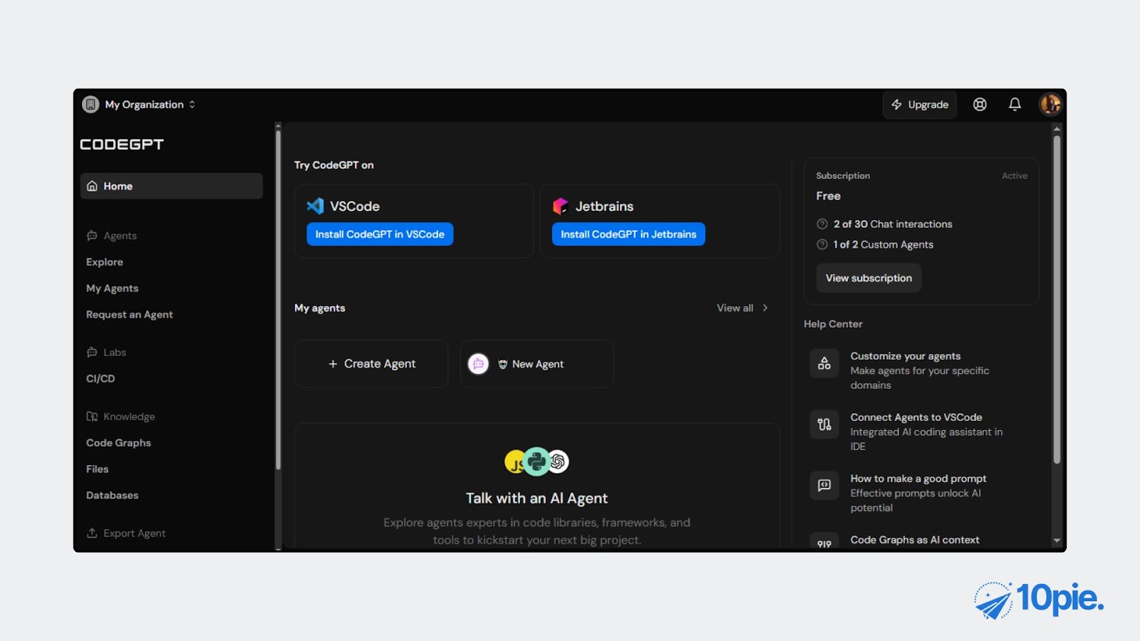The height and width of the screenshot is (641, 1140).
Task: Click Install CodeGPT in Jetbrains
Action: pos(628,234)
